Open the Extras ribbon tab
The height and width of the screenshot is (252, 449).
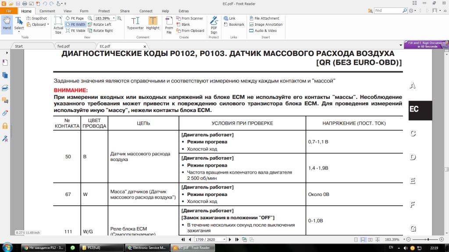point(184,11)
